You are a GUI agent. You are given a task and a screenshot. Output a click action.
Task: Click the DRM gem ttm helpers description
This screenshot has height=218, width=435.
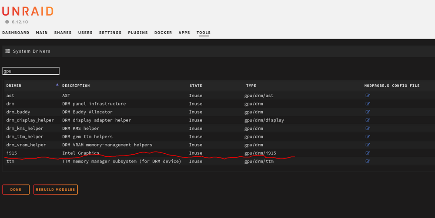[87, 136]
